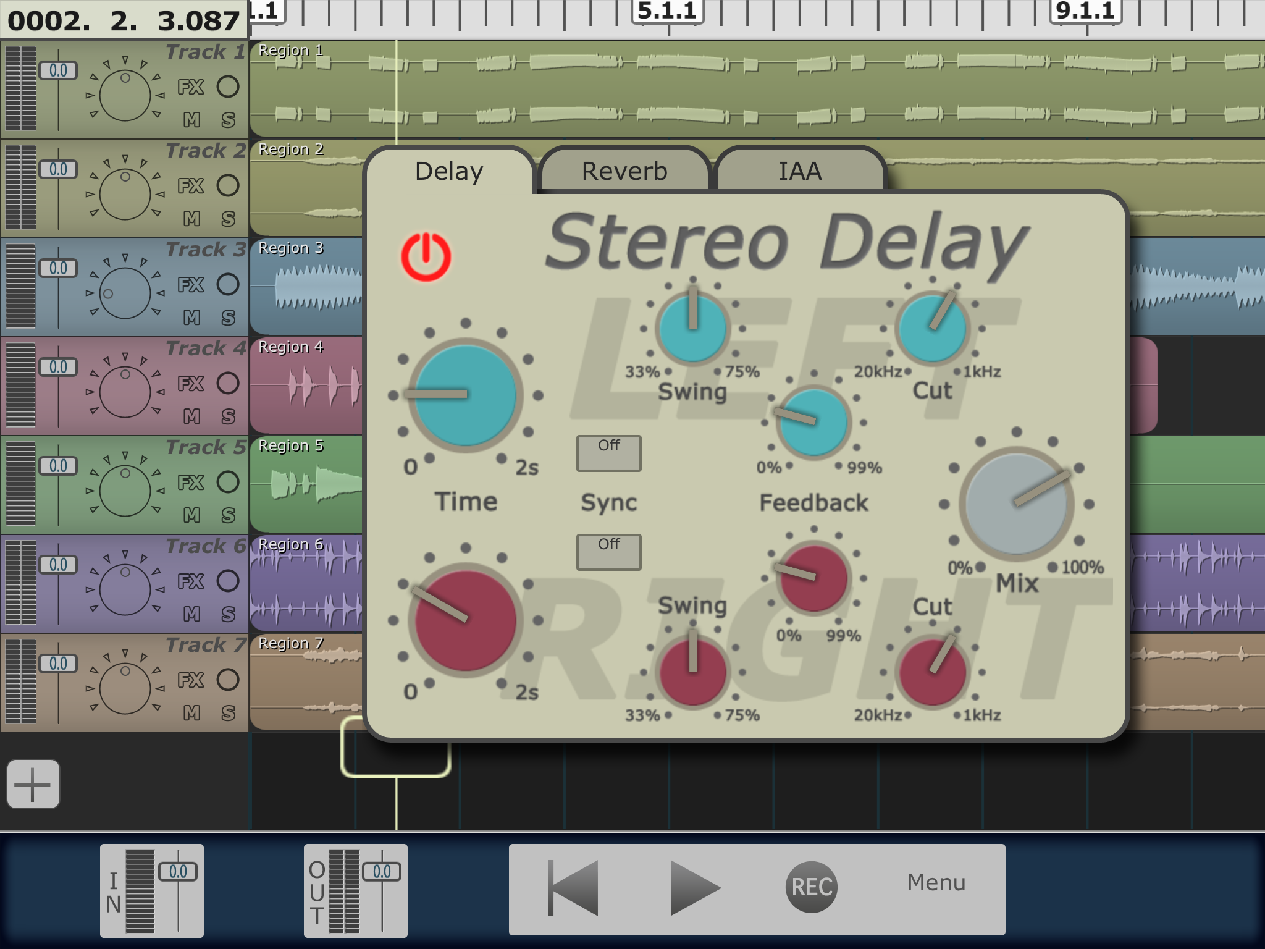Click the Track 4 pan knob
The width and height of the screenshot is (1265, 949).
point(125,392)
